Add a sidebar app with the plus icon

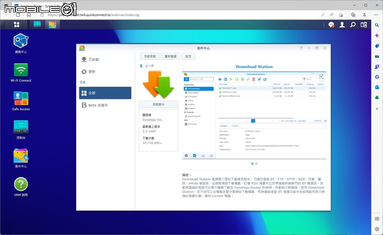coord(377,109)
